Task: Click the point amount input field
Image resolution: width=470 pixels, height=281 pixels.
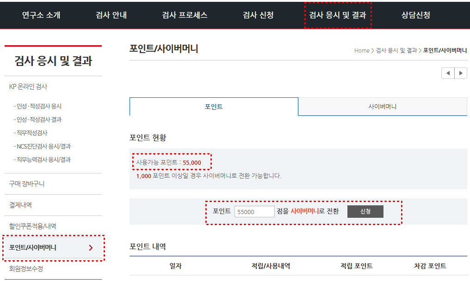Action: point(254,211)
